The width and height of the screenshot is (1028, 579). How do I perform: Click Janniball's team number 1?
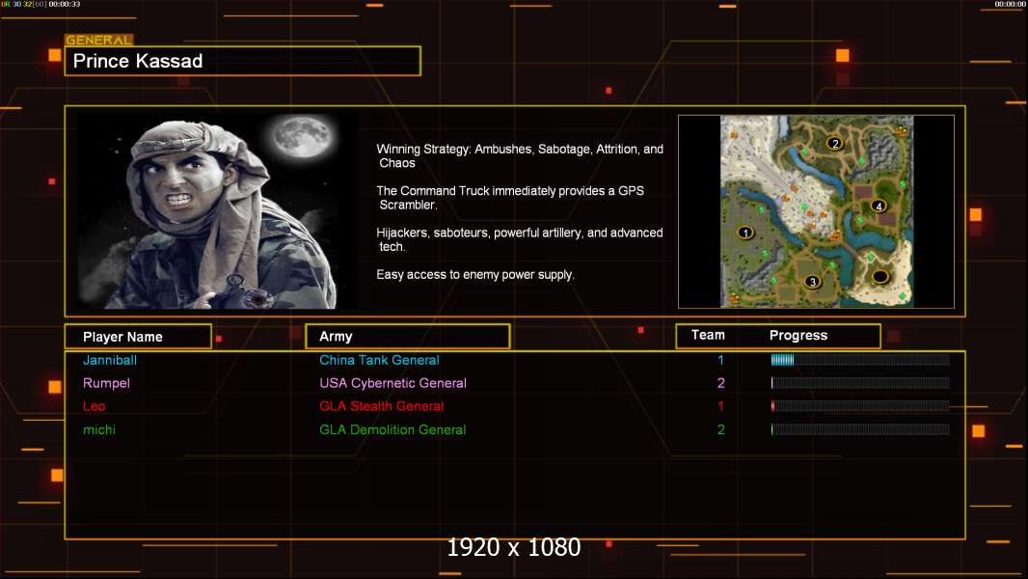click(720, 360)
